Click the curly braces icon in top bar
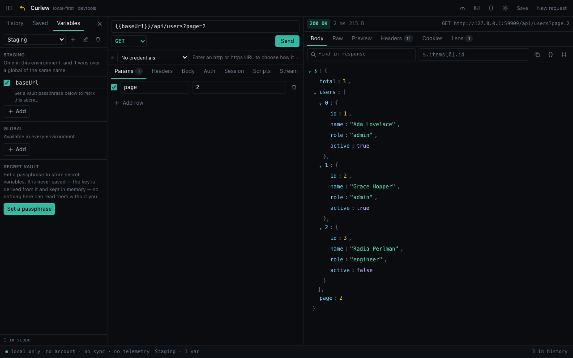The width and height of the screenshot is (573, 358). pyautogui.click(x=491, y=8)
